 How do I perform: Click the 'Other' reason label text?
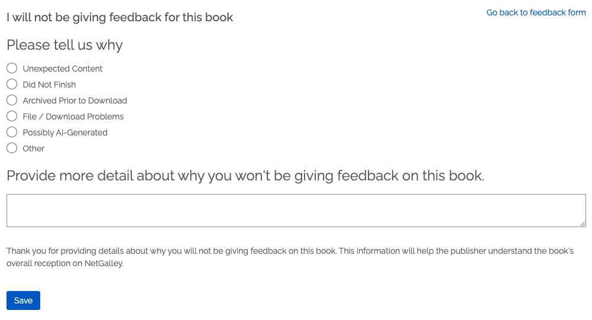[x=34, y=148]
